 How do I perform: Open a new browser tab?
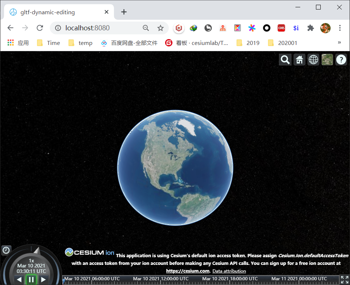[x=124, y=12]
